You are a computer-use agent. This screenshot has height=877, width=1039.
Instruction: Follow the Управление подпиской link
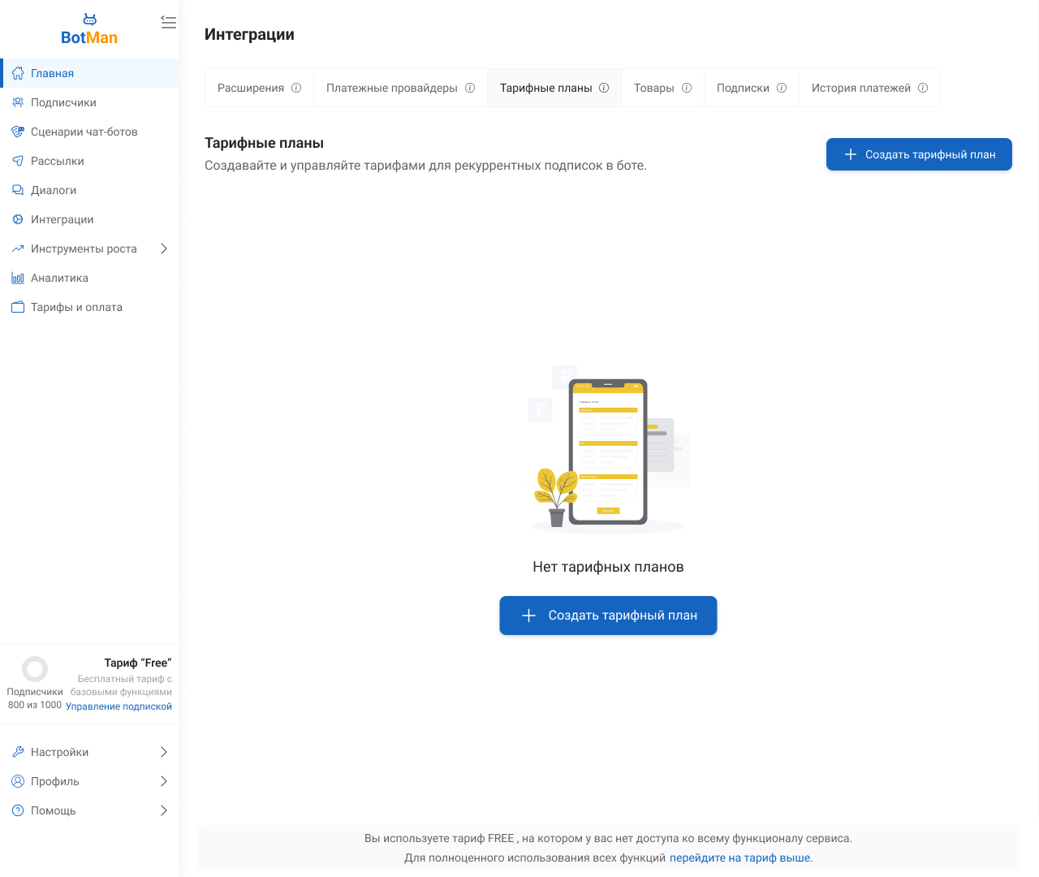(119, 706)
